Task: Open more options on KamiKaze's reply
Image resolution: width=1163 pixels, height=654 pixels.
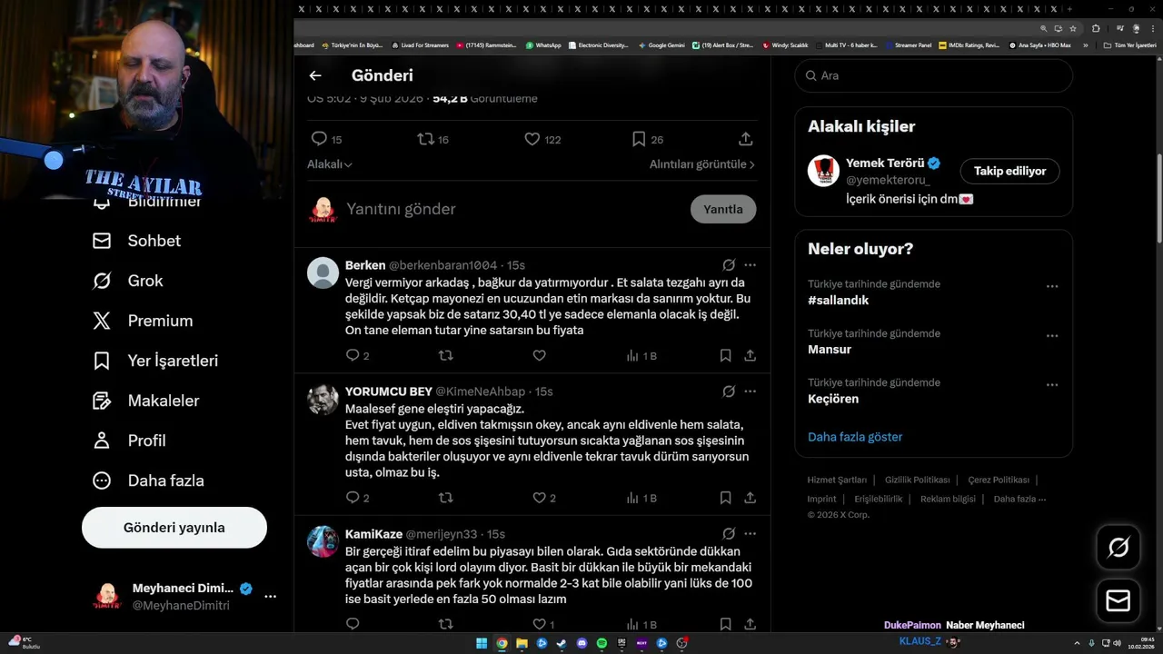Action: 750,534
